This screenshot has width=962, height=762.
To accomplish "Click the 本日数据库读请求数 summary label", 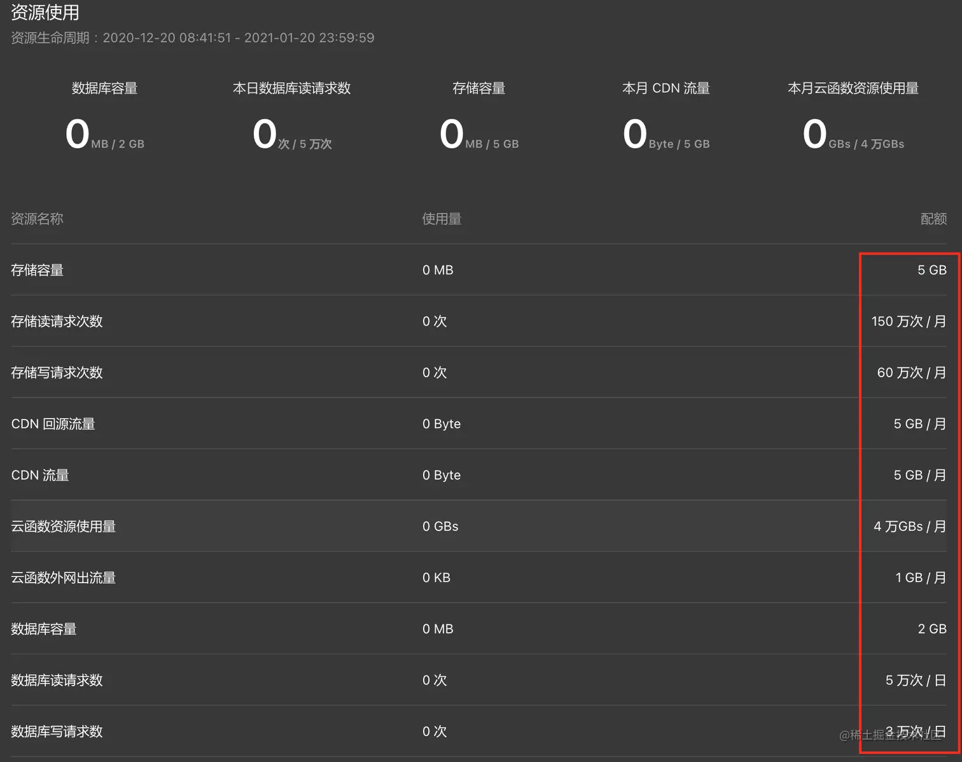I will (x=292, y=88).
